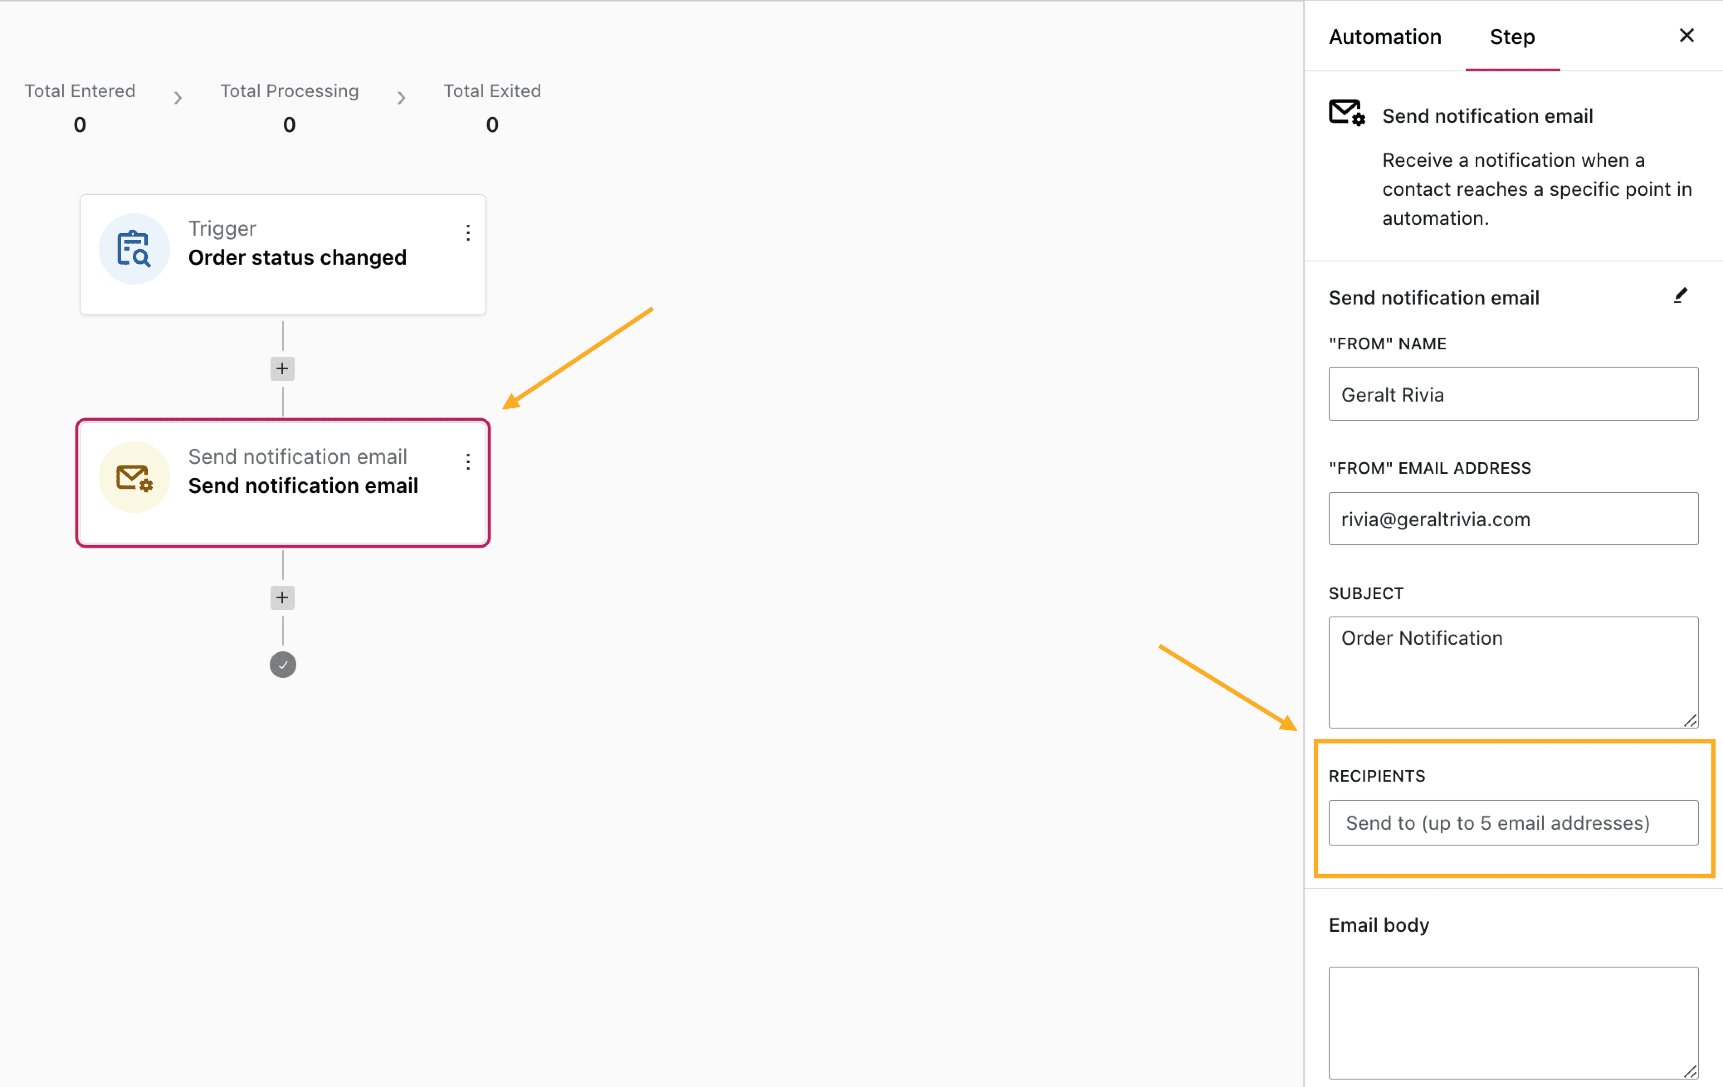Add a step with the plus below Trigger
Viewport: 1723px width, 1087px height.
tap(283, 368)
